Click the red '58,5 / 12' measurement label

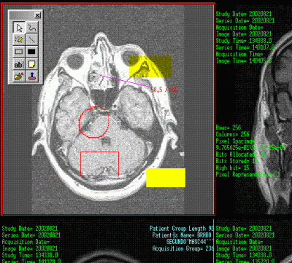[x=164, y=90]
